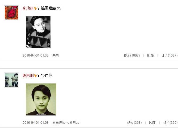178x128 pixels.
Task: Open 陈志朋's profile avatar photo
Action: tap(11, 80)
